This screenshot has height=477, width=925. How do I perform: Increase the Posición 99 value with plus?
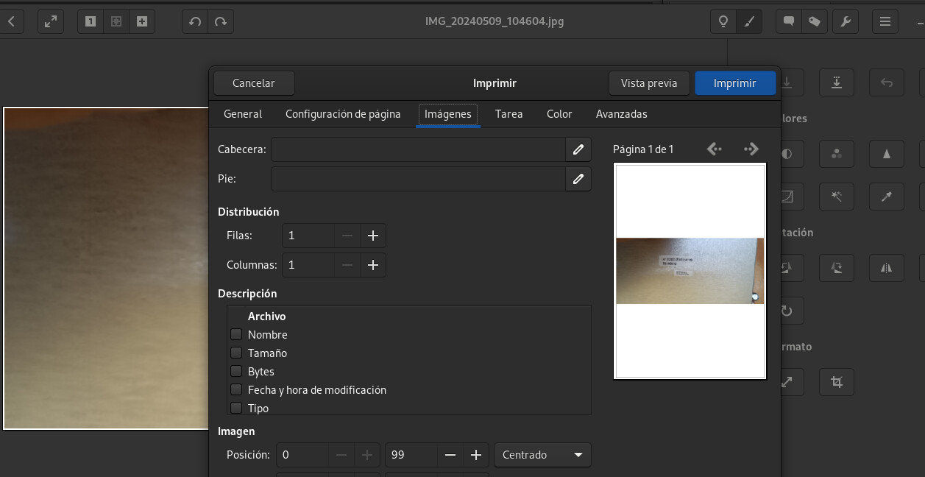(476, 455)
